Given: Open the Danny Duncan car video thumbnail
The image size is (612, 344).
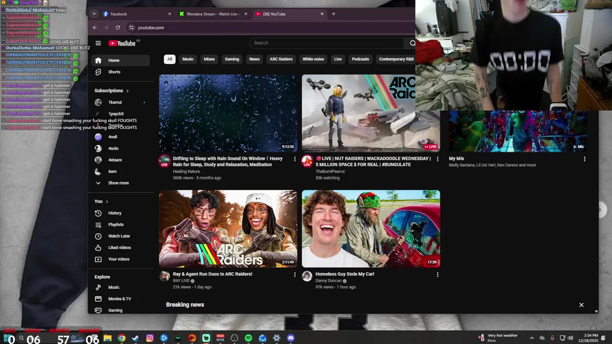Looking at the screenshot, I should 371,229.
